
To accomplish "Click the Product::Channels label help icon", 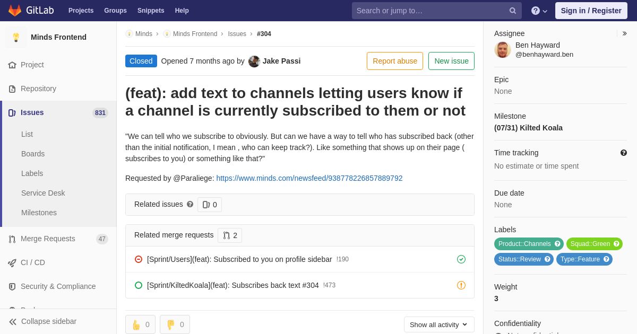I will 557,244.
